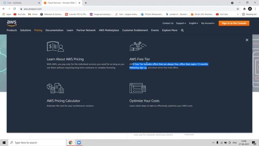This screenshot has height=146, width=259.
Task: Click the Optimize Your Costs checklist icon
Action: click(138, 88)
